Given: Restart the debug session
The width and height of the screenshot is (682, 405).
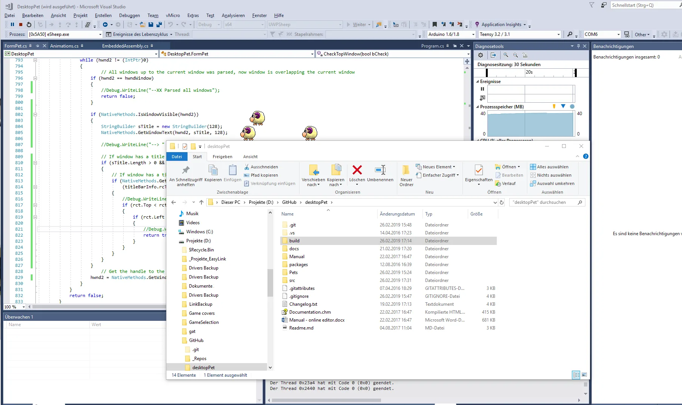Looking at the screenshot, I should click(29, 25).
